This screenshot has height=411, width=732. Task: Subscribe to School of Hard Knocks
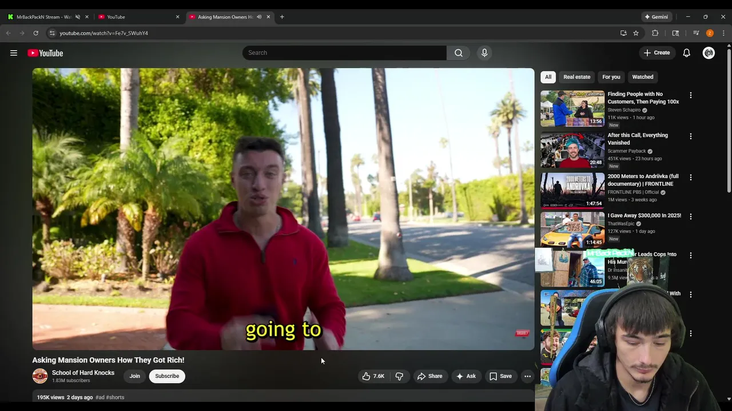pyautogui.click(x=167, y=376)
